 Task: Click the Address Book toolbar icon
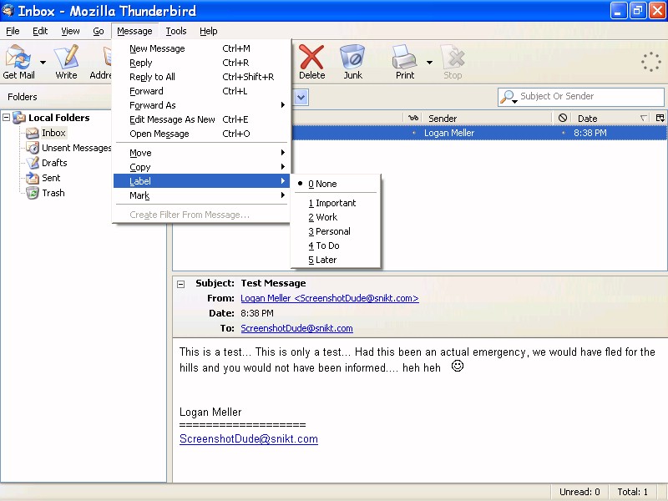click(x=108, y=57)
